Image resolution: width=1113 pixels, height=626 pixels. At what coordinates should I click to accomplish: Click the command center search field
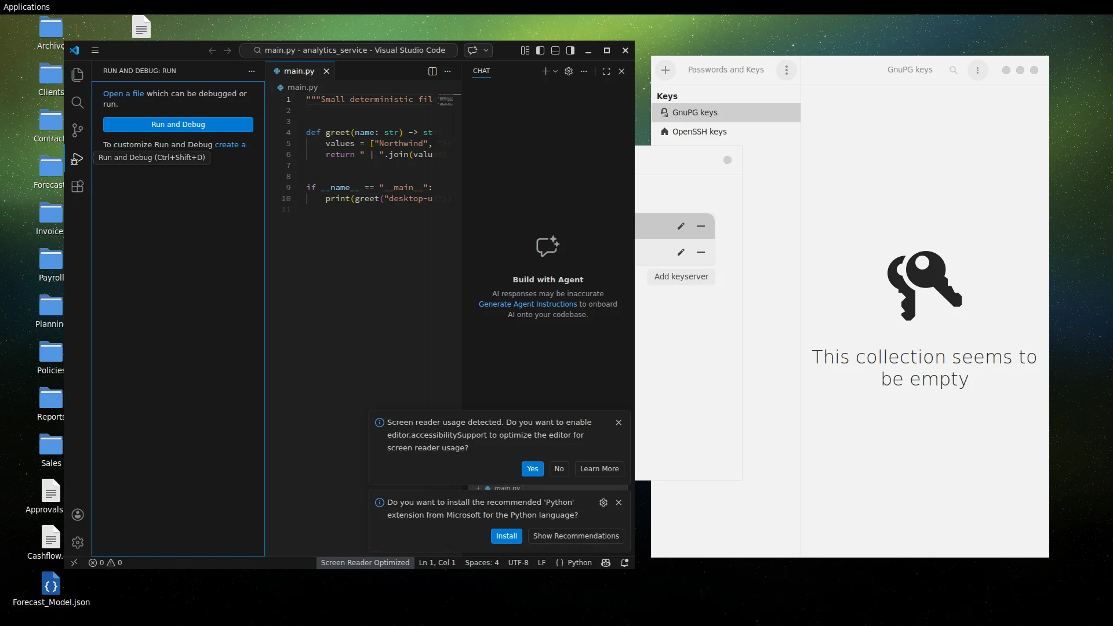pyautogui.click(x=349, y=50)
